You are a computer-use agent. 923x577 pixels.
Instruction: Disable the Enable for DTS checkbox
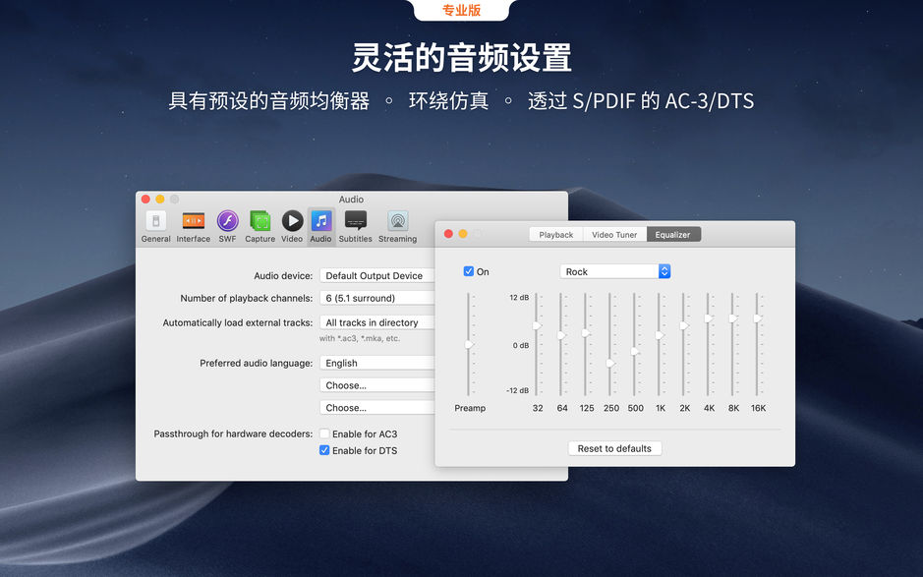(x=323, y=450)
